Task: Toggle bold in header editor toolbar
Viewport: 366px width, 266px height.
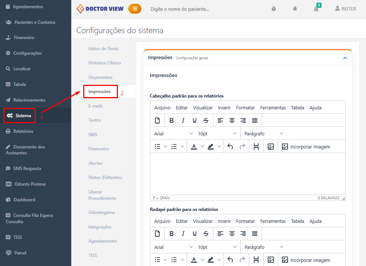Action: 172,120
